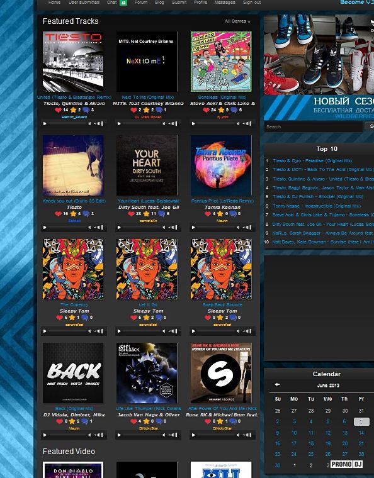The image size is (374, 478).
Task: Open uploader Electric_Eduard profile link
Action: point(74,117)
